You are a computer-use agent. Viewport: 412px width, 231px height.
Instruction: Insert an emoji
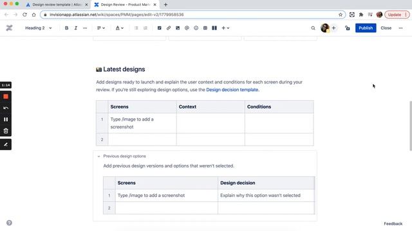point(196,28)
